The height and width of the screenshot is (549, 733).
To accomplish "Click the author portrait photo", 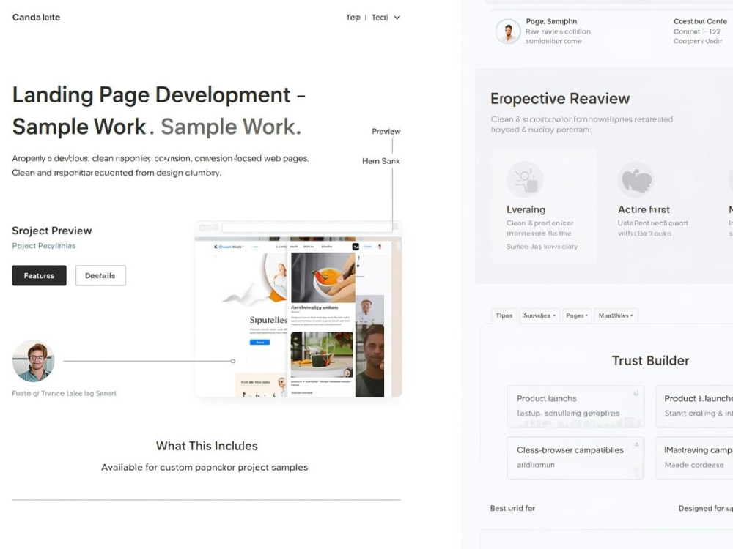I will (x=33, y=361).
